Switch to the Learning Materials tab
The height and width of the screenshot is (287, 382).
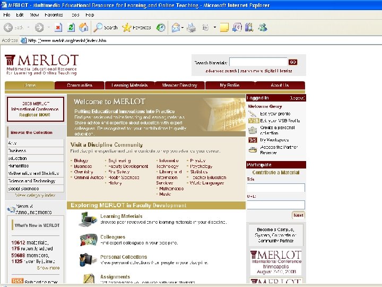click(x=129, y=85)
